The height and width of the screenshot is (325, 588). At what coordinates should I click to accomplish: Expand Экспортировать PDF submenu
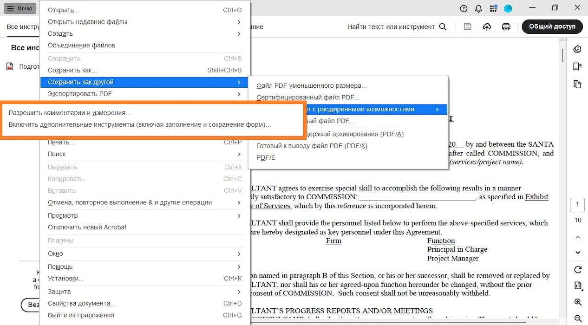point(145,94)
